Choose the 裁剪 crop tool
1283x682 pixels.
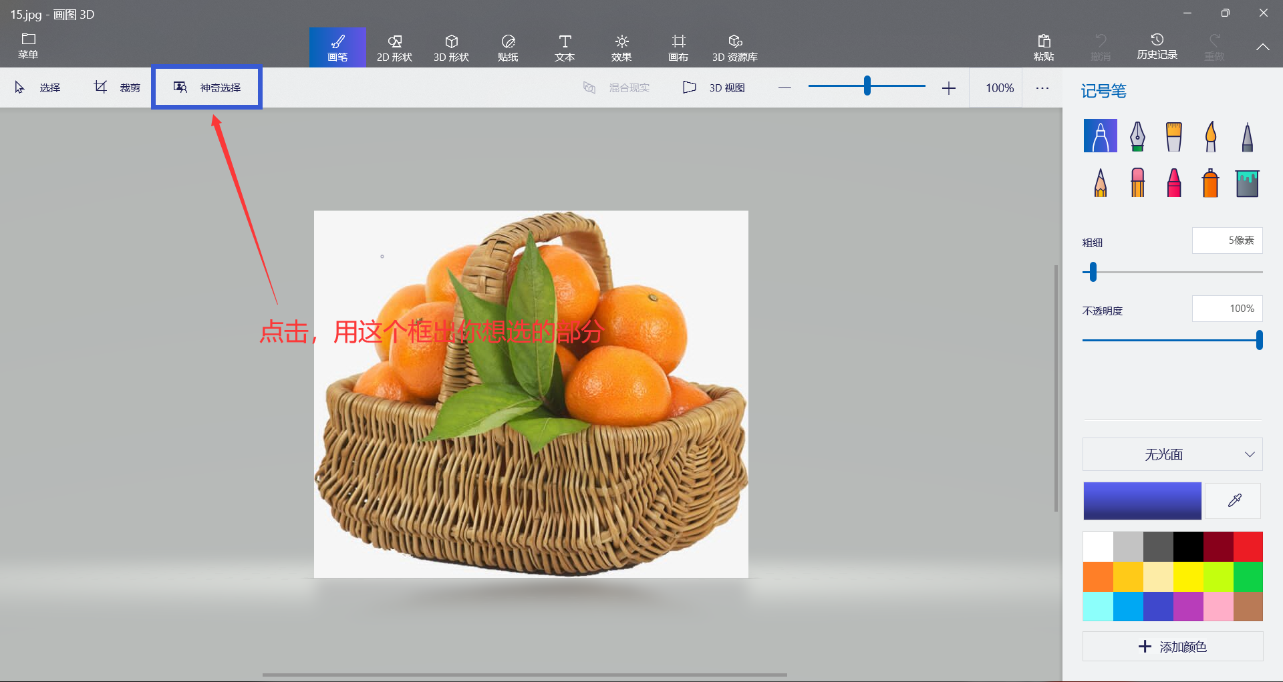point(117,88)
